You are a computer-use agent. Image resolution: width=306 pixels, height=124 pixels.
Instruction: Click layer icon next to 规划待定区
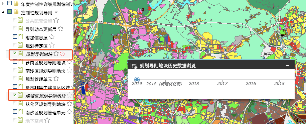pos(20,45)
